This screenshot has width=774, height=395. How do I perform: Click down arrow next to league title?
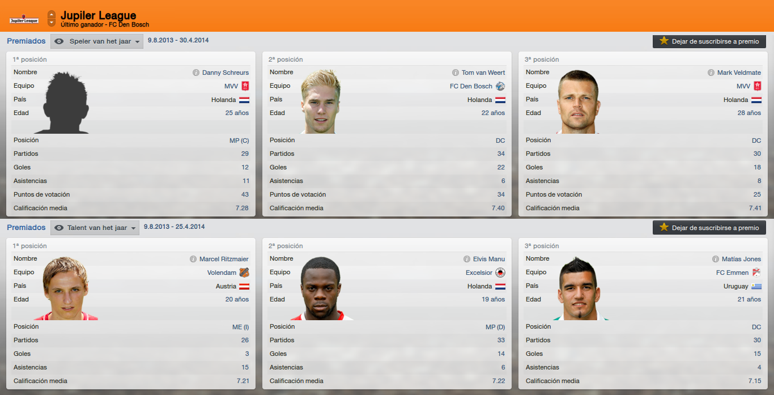pos(52,23)
